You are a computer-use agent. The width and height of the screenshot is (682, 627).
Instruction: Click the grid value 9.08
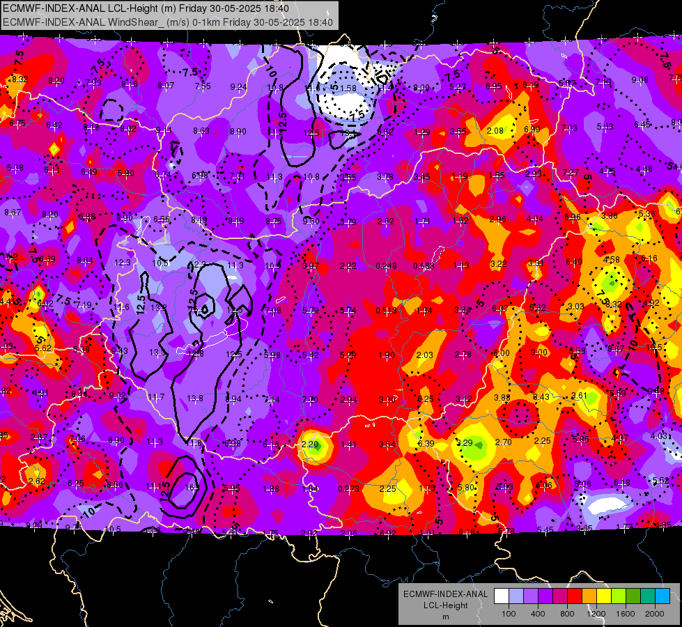click(640, 79)
